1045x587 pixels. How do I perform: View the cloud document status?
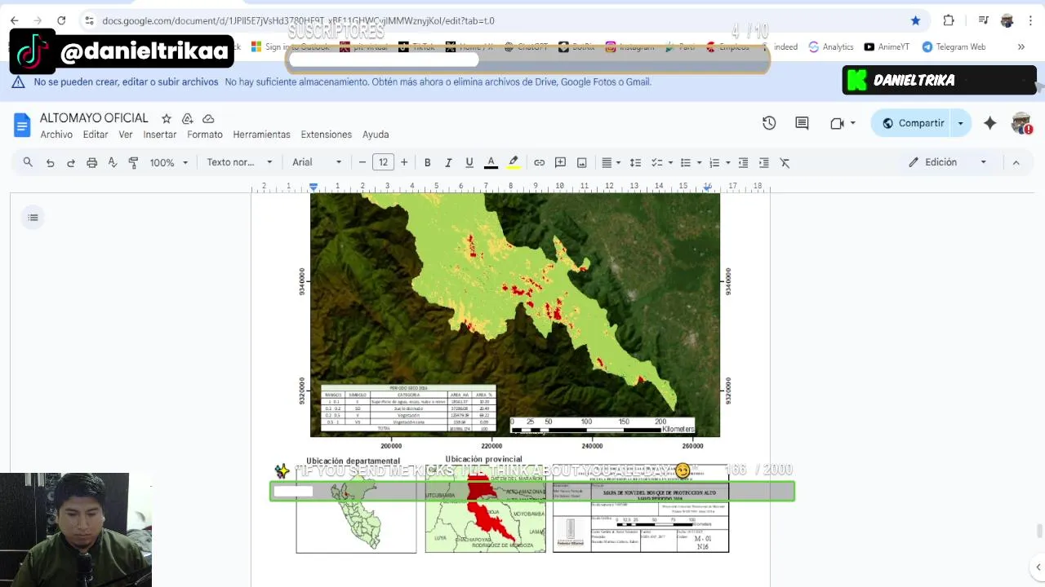(x=208, y=118)
